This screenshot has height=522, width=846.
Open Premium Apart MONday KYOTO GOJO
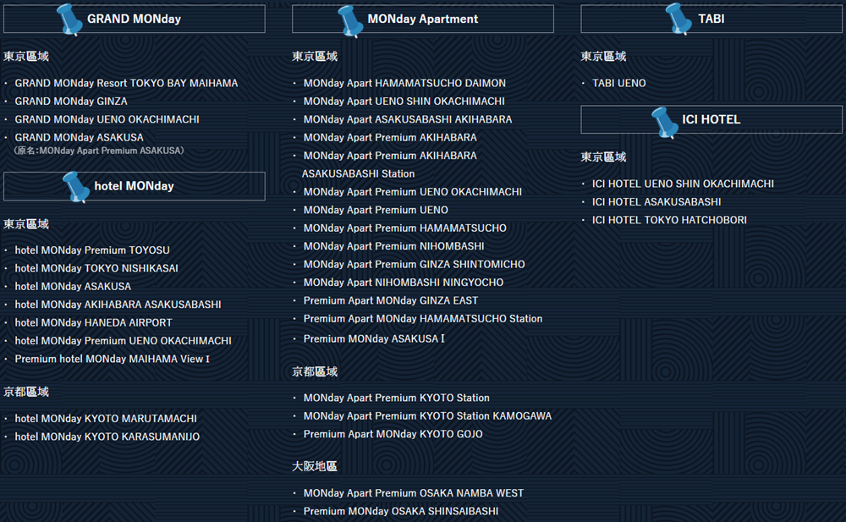coord(393,434)
